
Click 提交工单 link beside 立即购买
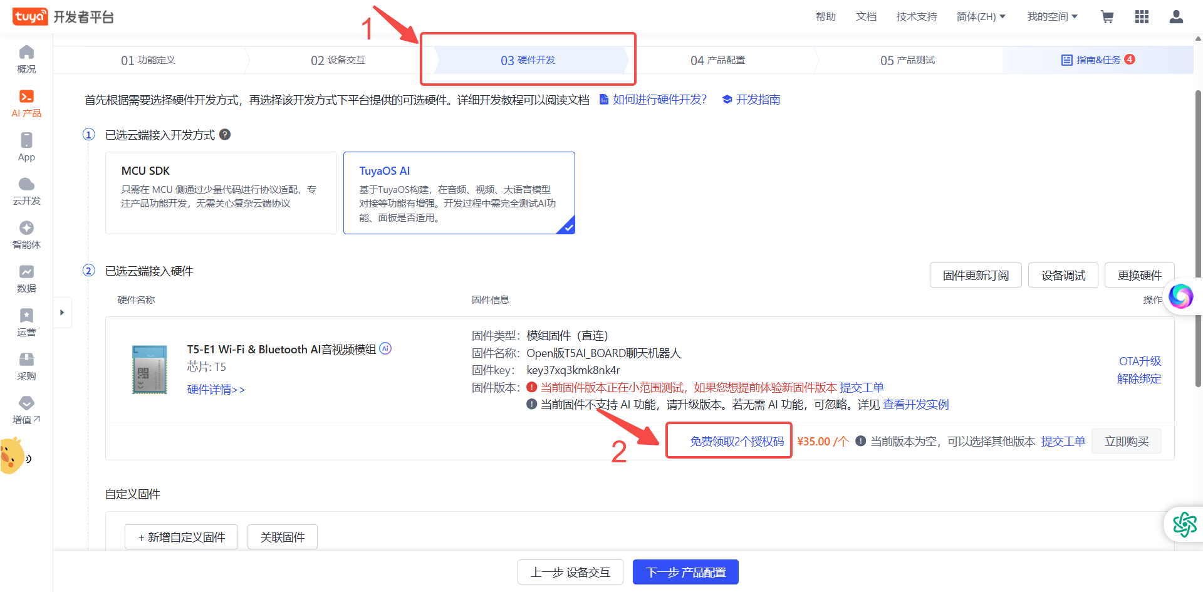[x=1063, y=441]
